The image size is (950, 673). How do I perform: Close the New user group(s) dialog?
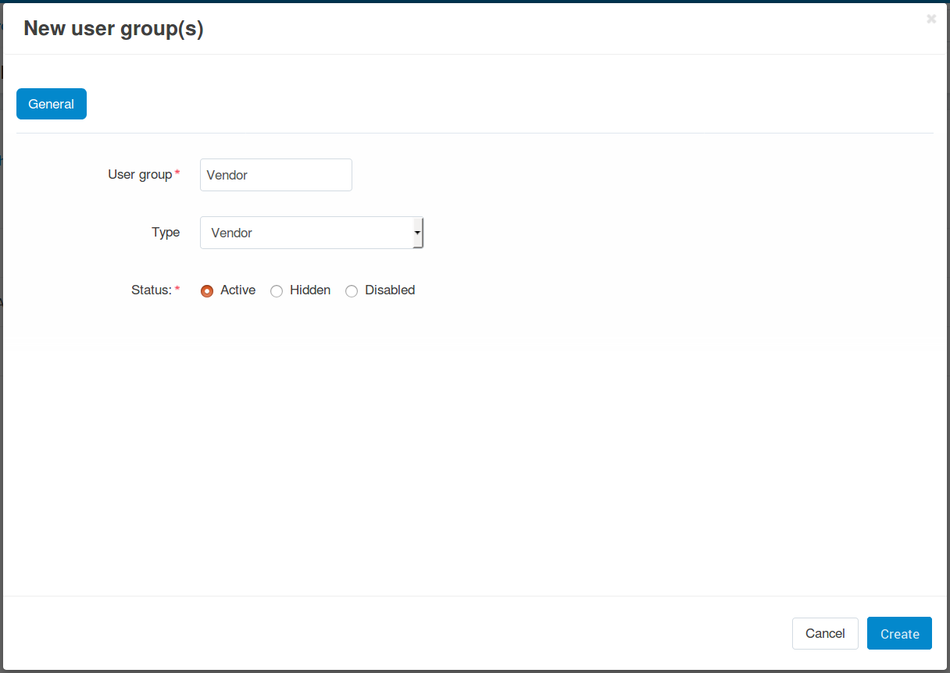coord(931,19)
